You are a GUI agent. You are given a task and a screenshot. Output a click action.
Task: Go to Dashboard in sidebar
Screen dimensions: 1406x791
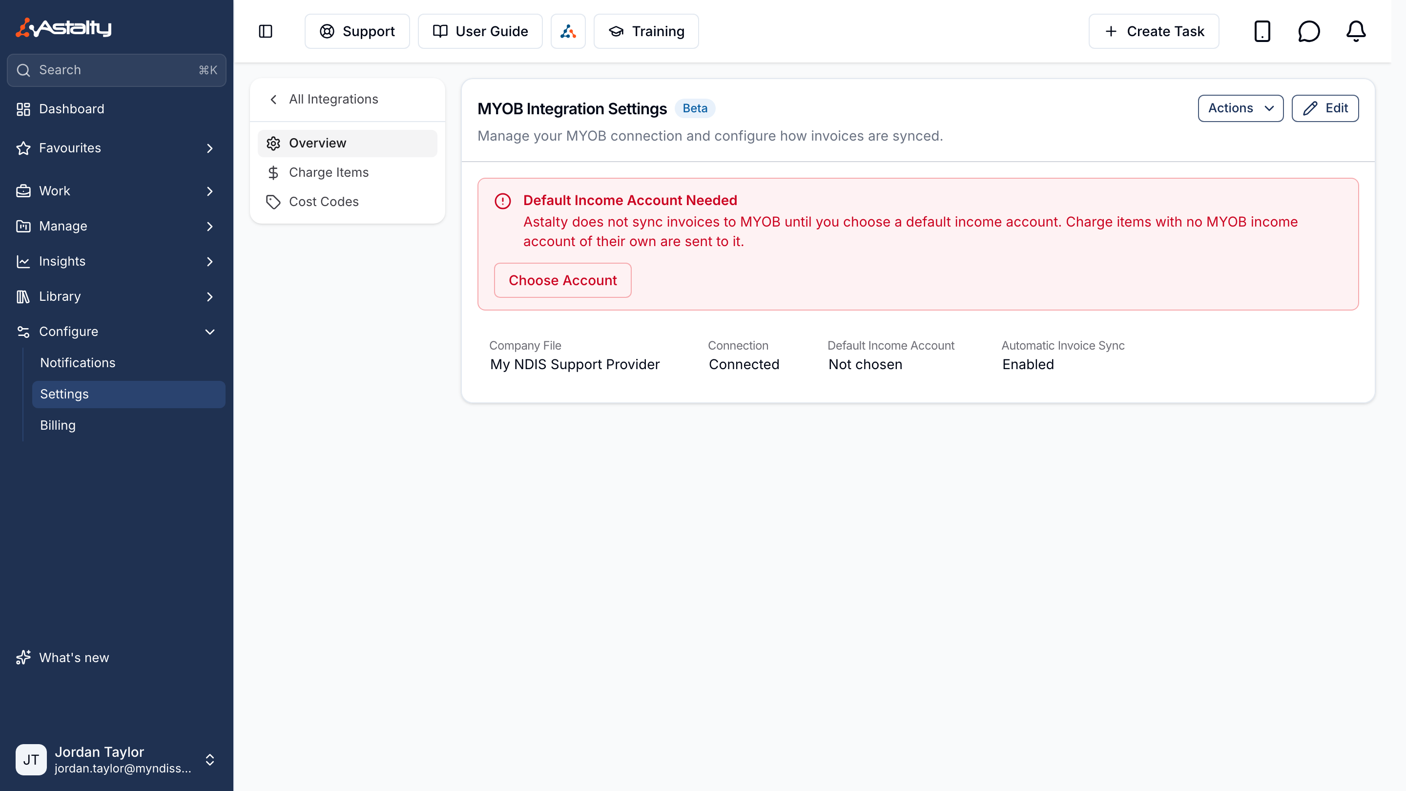(x=117, y=108)
